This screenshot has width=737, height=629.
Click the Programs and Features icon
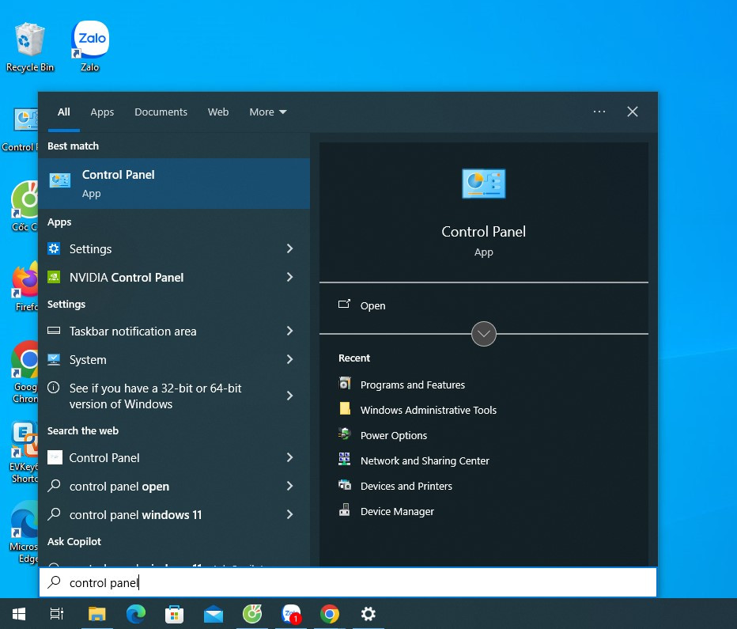(x=345, y=383)
